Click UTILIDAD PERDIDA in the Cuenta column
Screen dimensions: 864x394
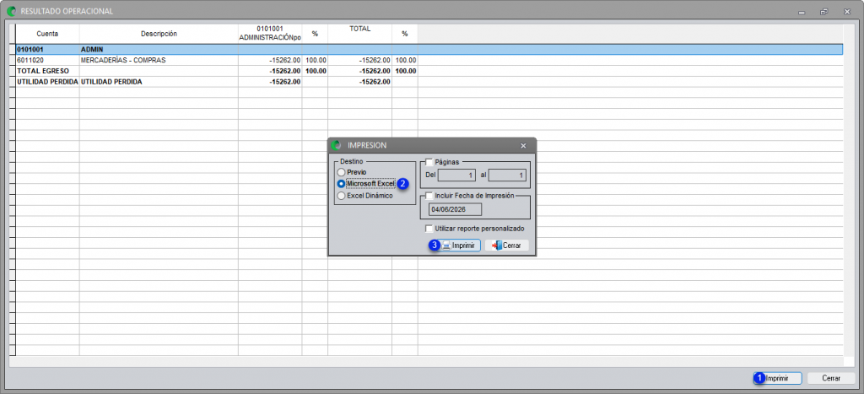tap(47, 82)
